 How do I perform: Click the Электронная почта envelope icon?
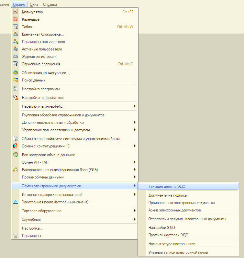click(x=16, y=202)
